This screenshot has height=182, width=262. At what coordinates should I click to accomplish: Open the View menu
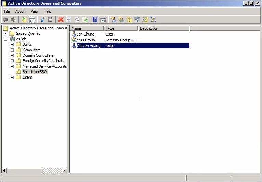tap(35, 11)
